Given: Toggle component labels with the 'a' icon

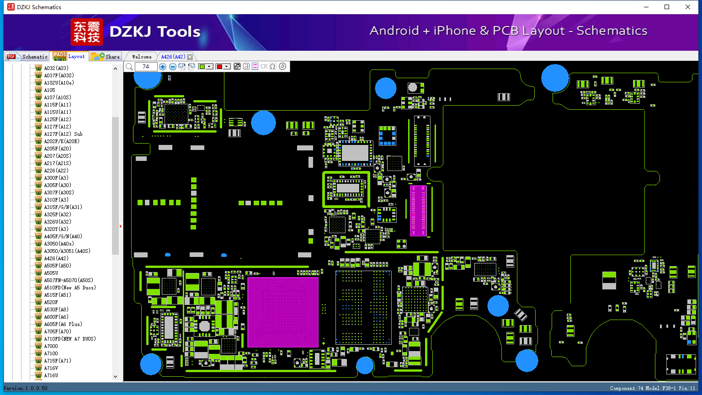Looking at the screenshot, I should [246, 66].
